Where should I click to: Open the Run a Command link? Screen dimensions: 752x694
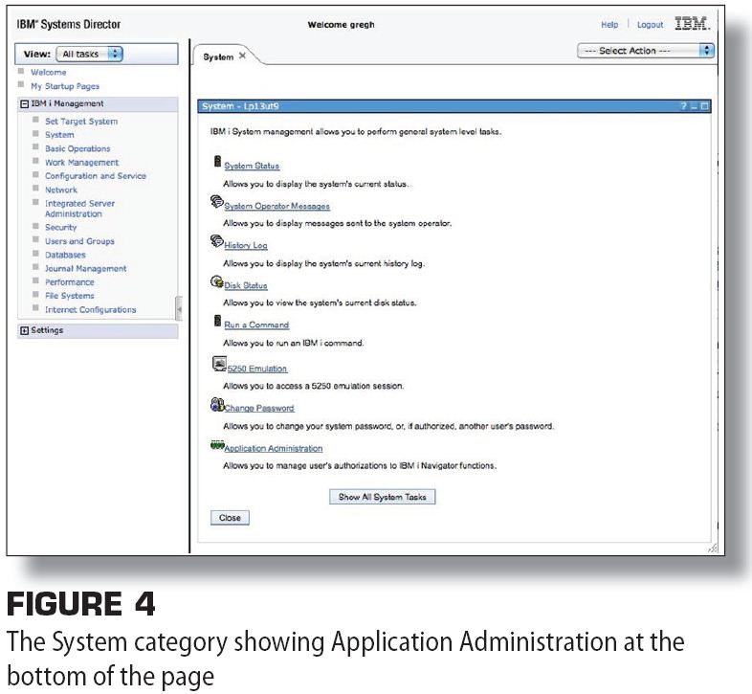click(x=256, y=325)
